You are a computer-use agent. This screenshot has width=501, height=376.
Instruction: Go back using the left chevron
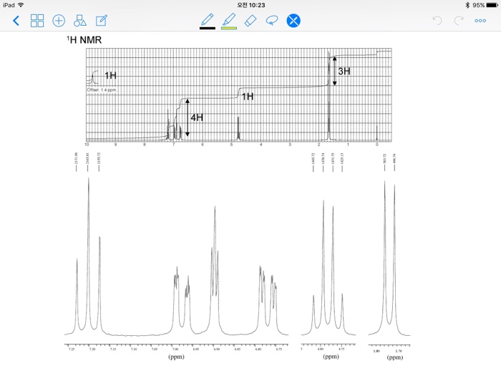[x=16, y=21]
